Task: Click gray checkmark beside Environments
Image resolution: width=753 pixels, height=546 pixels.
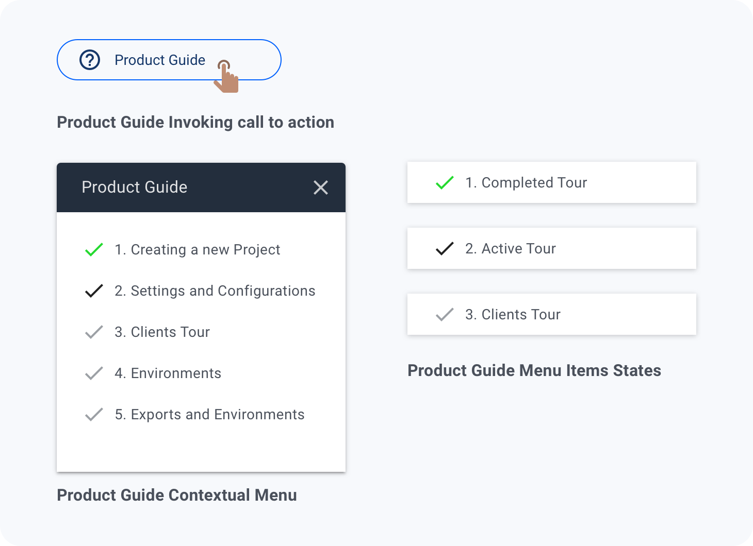Action: click(94, 373)
